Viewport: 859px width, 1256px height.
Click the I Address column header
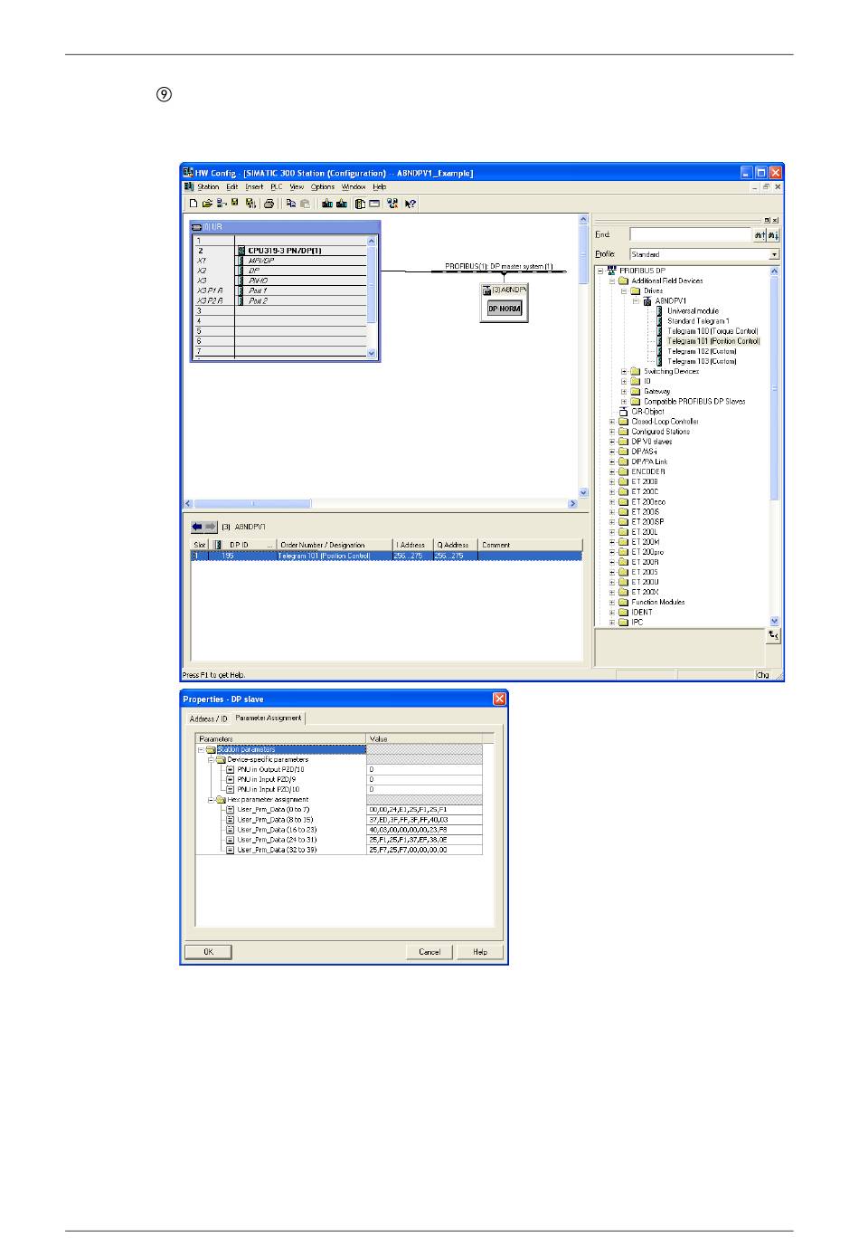[x=412, y=545]
